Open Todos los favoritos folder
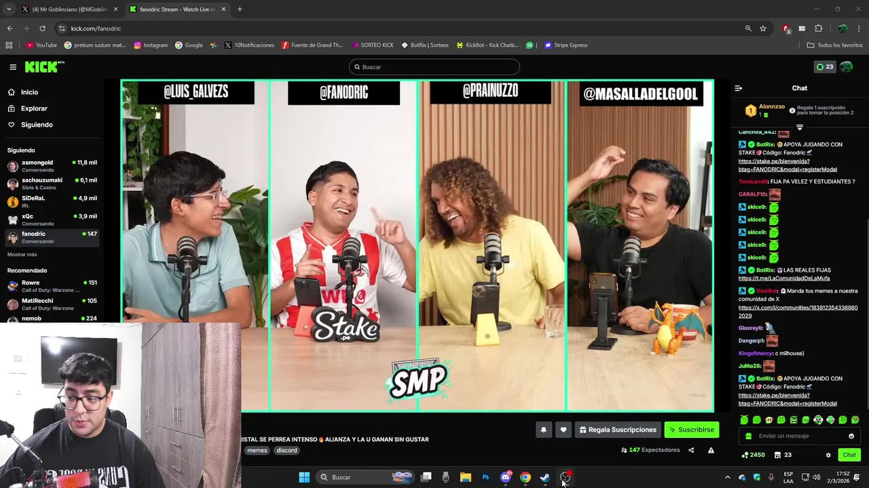Image resolution: width=869 pixels, height=488 pixels. tap(834, 45)
